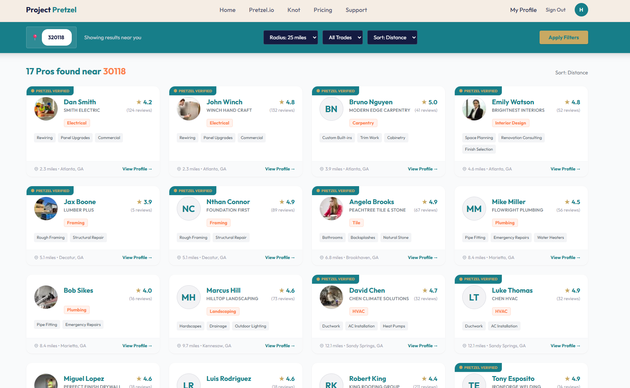630x388 pixels.
Task: Open the Sort: Distance dropdown
Action: point(392,37)
